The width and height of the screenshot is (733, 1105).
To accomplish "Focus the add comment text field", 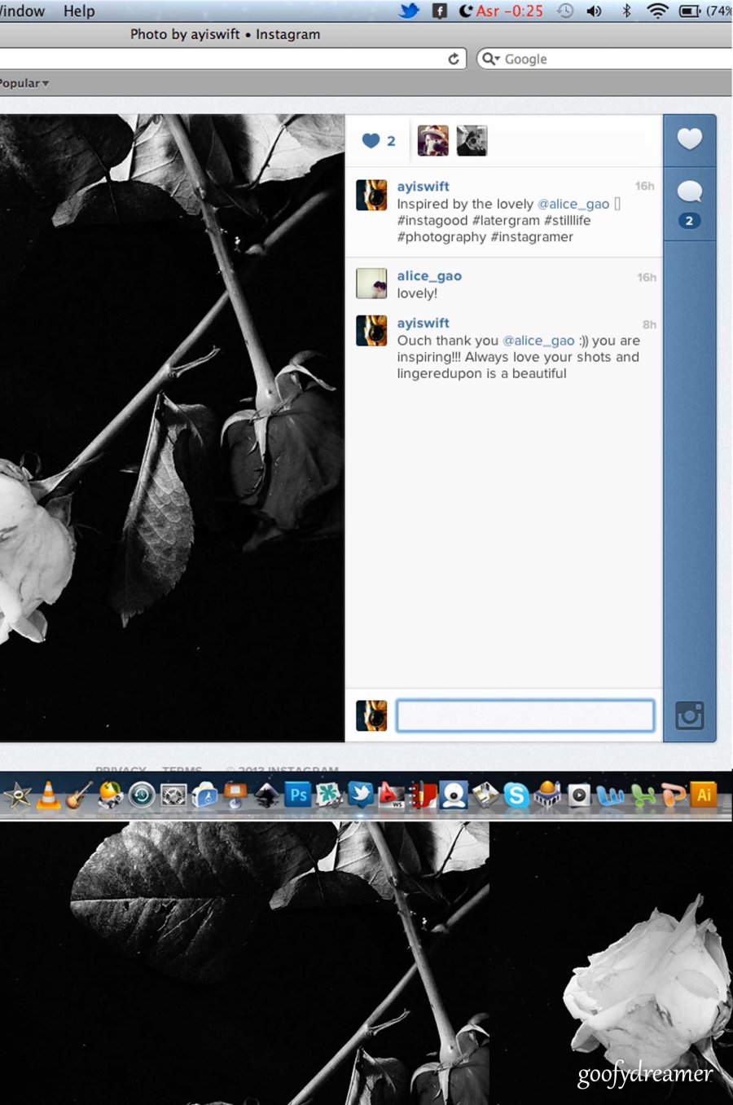I will (525, 715).
